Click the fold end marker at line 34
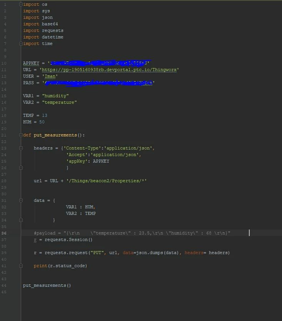The height and width of the screenshot is (321, 282). 21,220
